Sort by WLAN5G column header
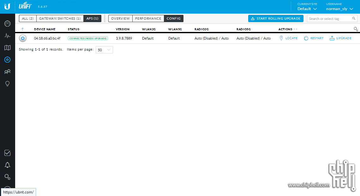Screen dimensions: 360x196 coord(175,29)
